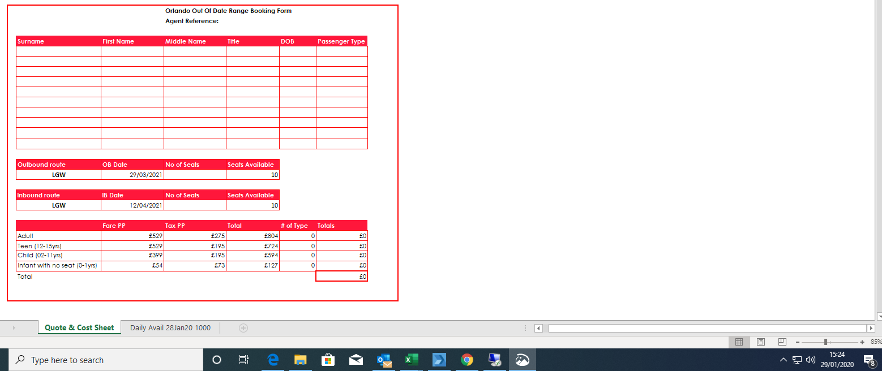
Task: Select Infant tax £73 cell
Action: click(x=195, y=265)
